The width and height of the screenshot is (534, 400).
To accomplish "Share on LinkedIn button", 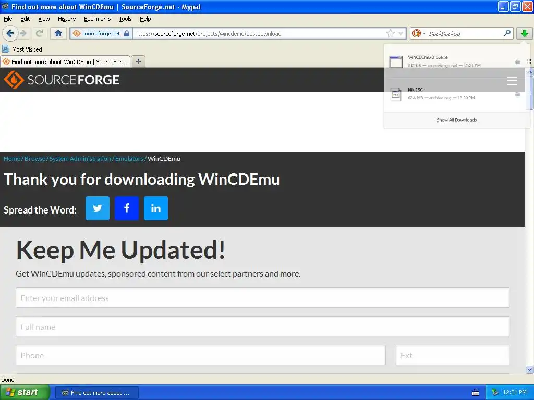I will tap(156, 208).
